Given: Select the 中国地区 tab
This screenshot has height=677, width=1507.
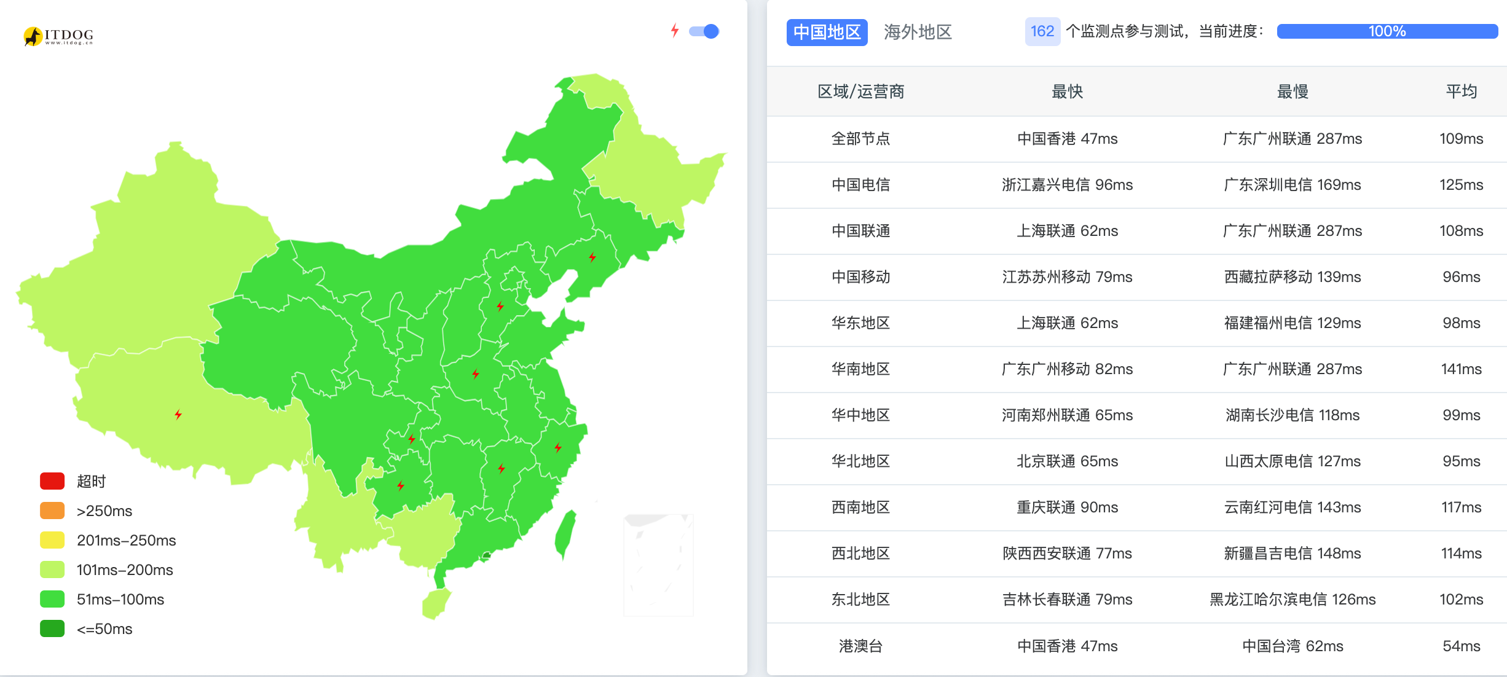Looking at the screenshot, I should click(827, 32).
